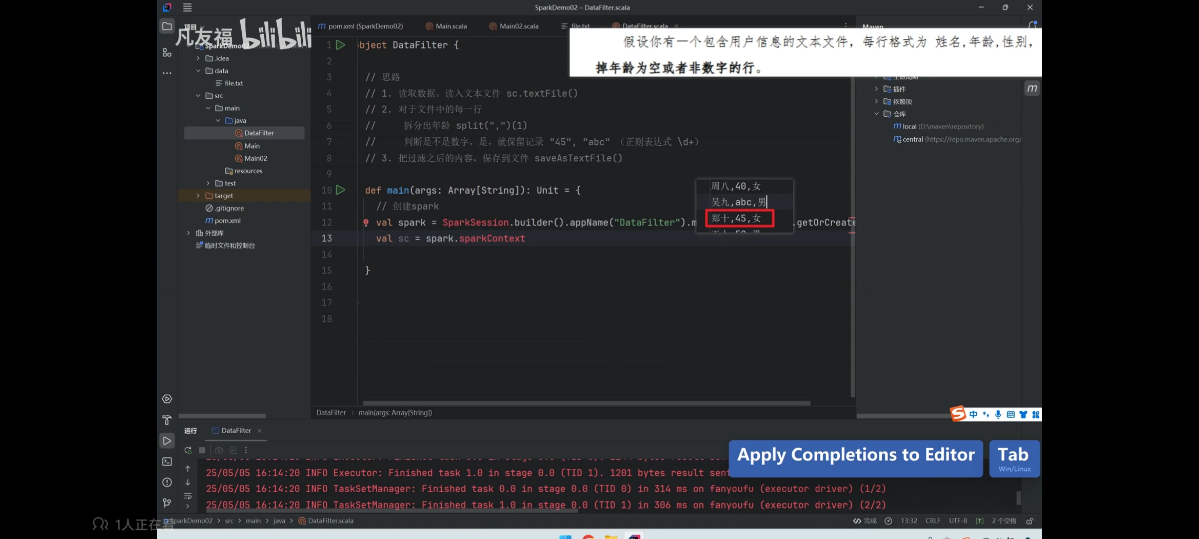Open the Structure tool window icon

pyautogui.click(x=167, y=52)
